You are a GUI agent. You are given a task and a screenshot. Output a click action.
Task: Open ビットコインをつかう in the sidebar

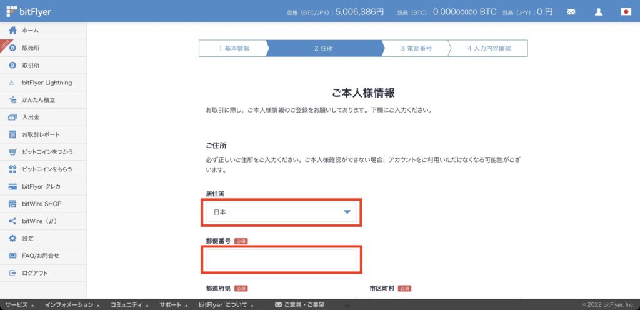tap(43, 152)
